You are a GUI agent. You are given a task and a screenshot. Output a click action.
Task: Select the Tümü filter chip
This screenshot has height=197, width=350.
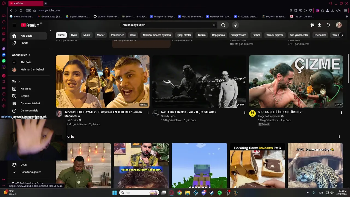[x=61, y=35]
